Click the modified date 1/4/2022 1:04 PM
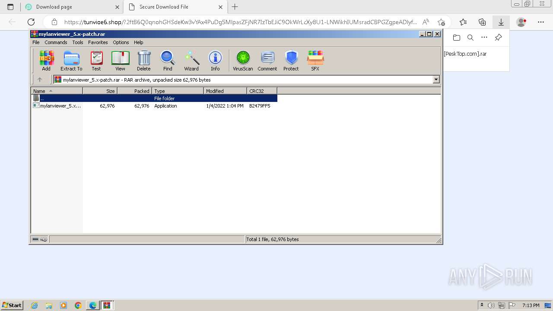This screenshot has height=311, width=553. (x=225, y=106)
